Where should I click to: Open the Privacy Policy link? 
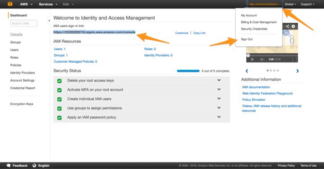coord(286,165)
